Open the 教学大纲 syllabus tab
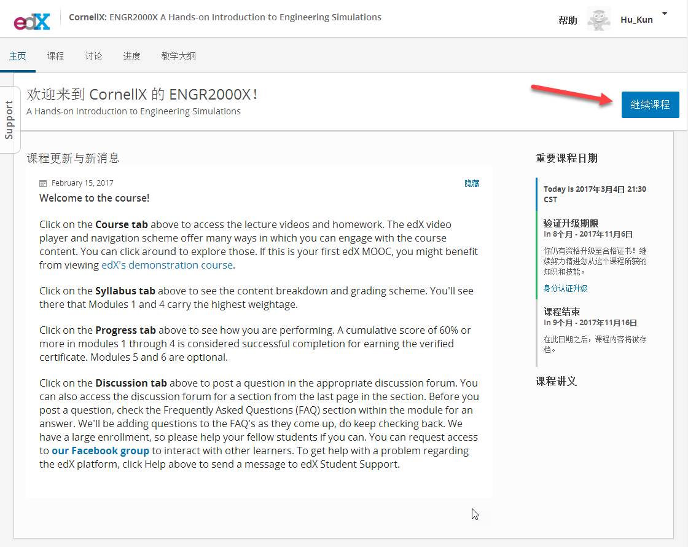The width and height of the screenshot is (688, 547). coord(179,56)
